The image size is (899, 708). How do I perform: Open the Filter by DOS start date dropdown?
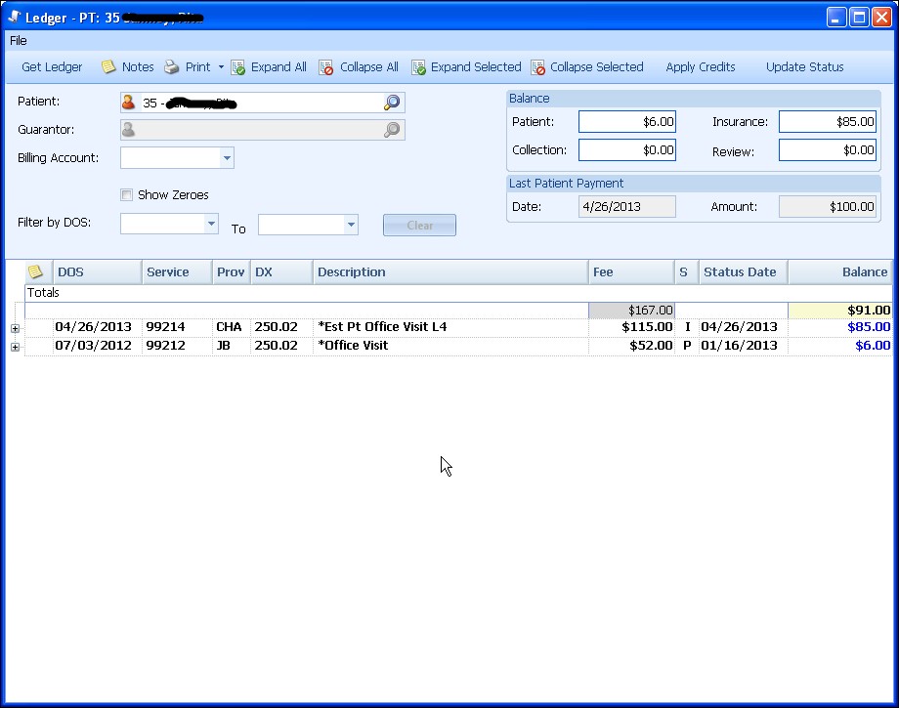coord(209,224)
